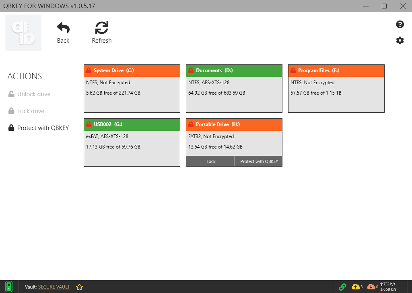This screenshot has height=293, width=412.
Task: Click the padlock icon on Program Files (E:)
Action: point(293,70)
